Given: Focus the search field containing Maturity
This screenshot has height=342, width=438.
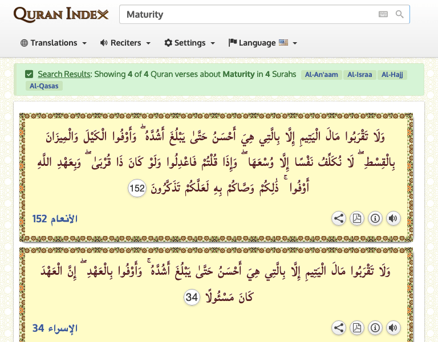Looking at the screenshot, I should (245, 14).
